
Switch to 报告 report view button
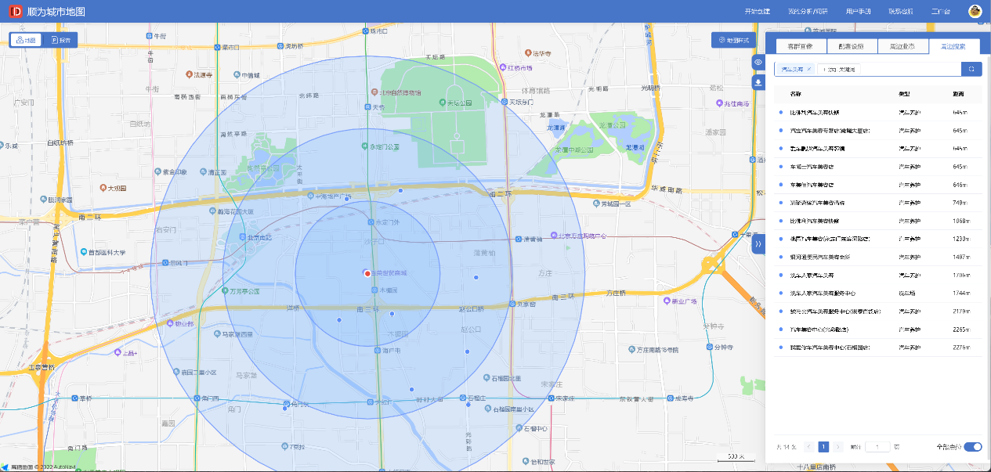tap(60, 40)
